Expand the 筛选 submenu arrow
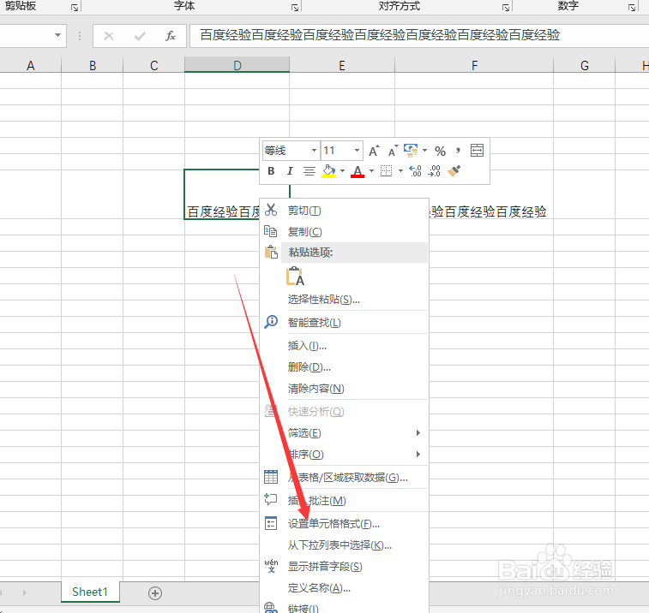Image resolution: width=649 pixels, height=613 pixels. [418, 432]
